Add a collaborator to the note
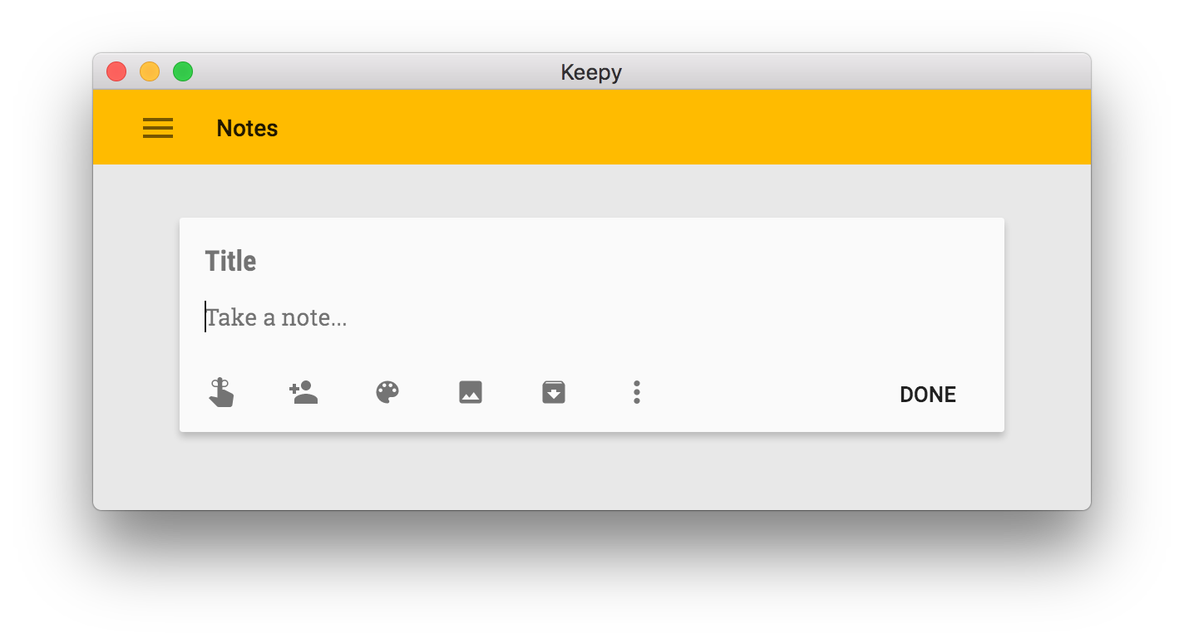Viewport: 1184px width, 643px height. click(303, 392)
